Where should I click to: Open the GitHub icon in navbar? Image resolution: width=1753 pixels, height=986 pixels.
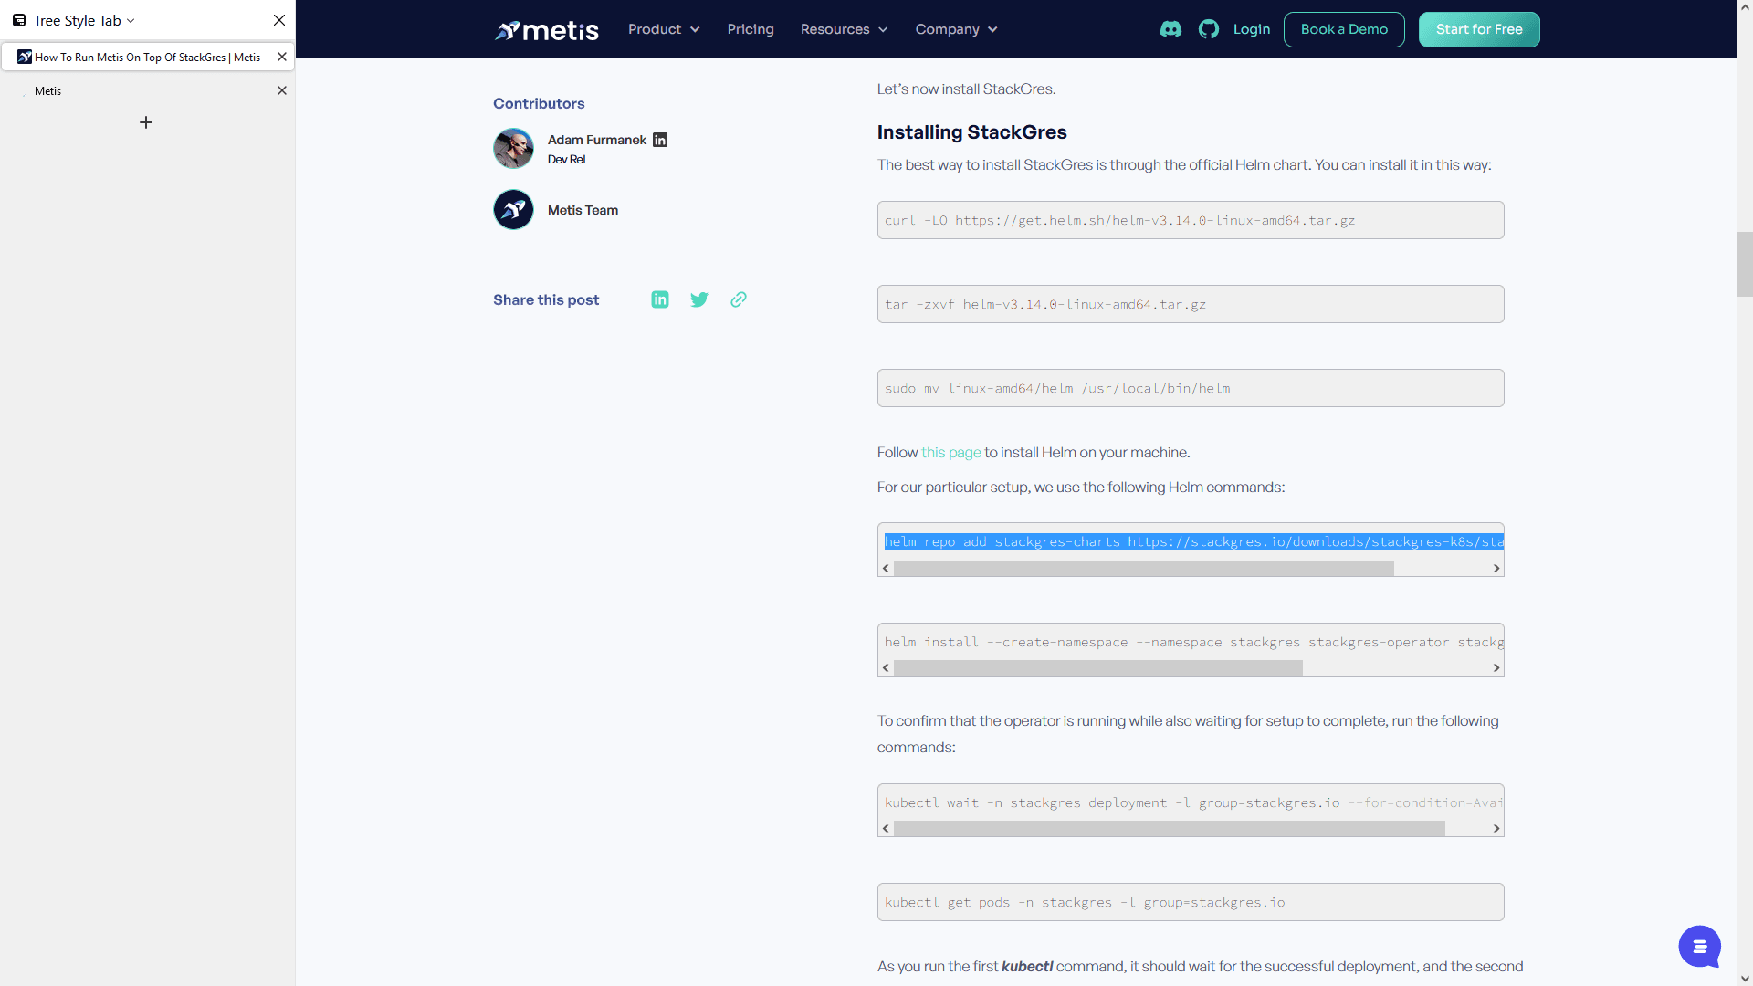pos(1209,29)
